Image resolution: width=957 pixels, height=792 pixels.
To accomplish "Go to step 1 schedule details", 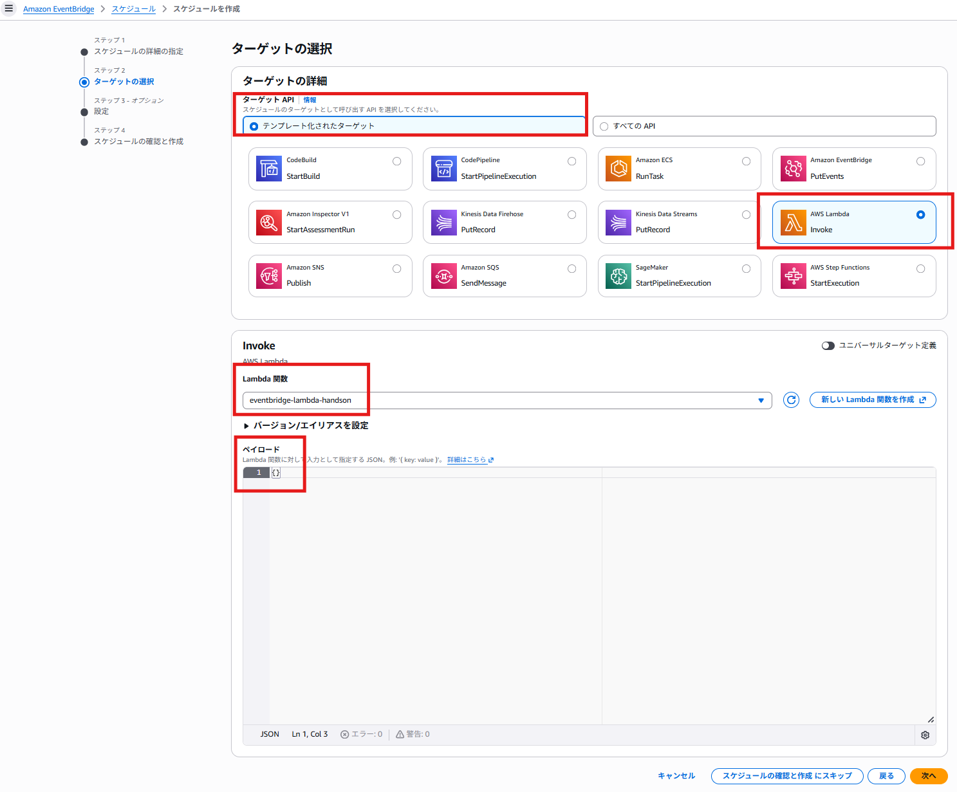I will (x=138, y=51).
